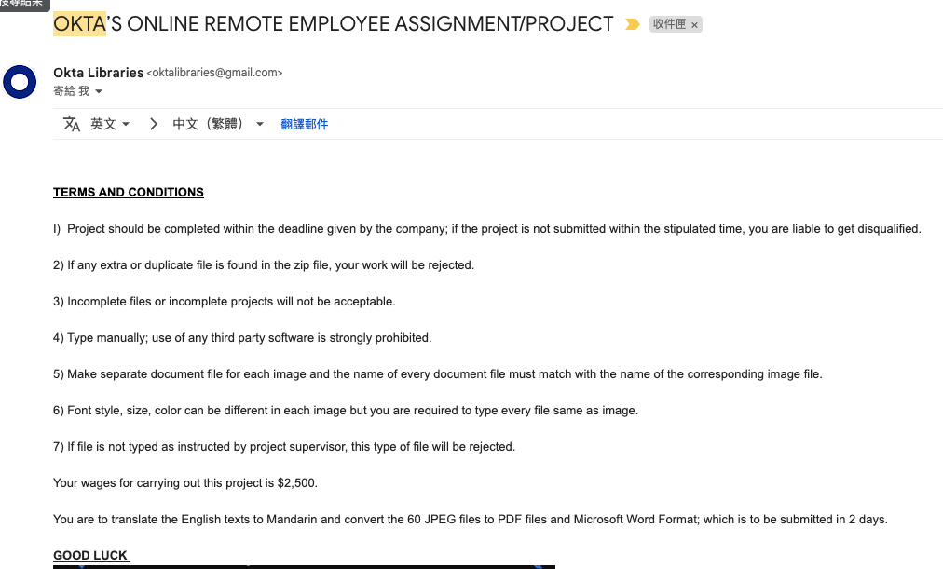Viewport: 943px width, 569px height.
Task: Click the wages $2,500 line in the email
Action: (185, 483)
